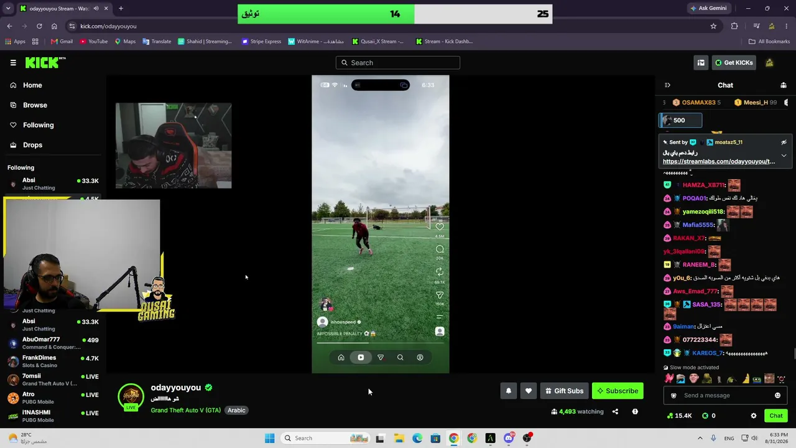Tap the search icon in phone nav bar
The image size is (796, 448).
[400, 357]
